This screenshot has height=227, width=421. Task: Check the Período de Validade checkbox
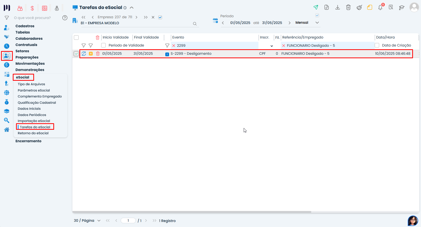coord(103,45)
